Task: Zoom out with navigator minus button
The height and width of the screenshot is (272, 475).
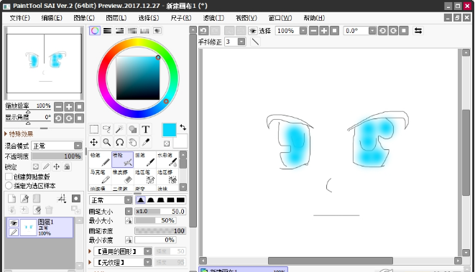Action: 58,107
